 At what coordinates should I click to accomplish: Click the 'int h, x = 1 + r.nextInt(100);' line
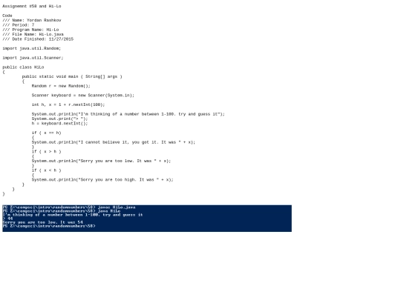pos(68,105)
